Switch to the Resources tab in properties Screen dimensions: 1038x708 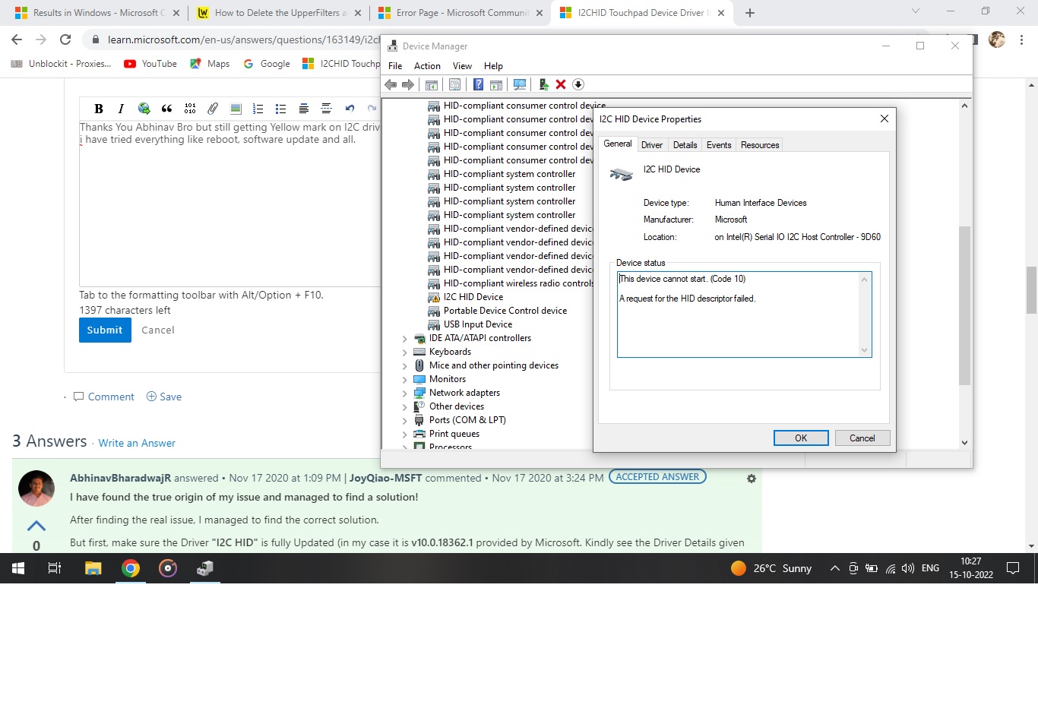pos(760,145)
